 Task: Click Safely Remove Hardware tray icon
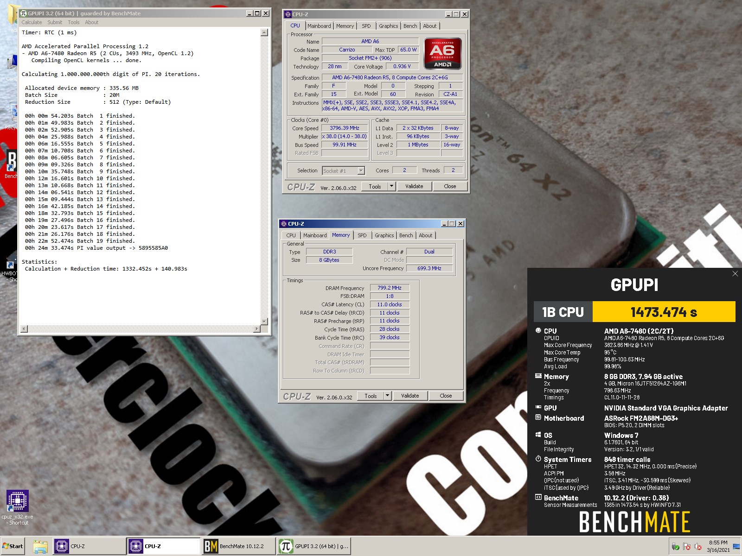tap(675, 547)
